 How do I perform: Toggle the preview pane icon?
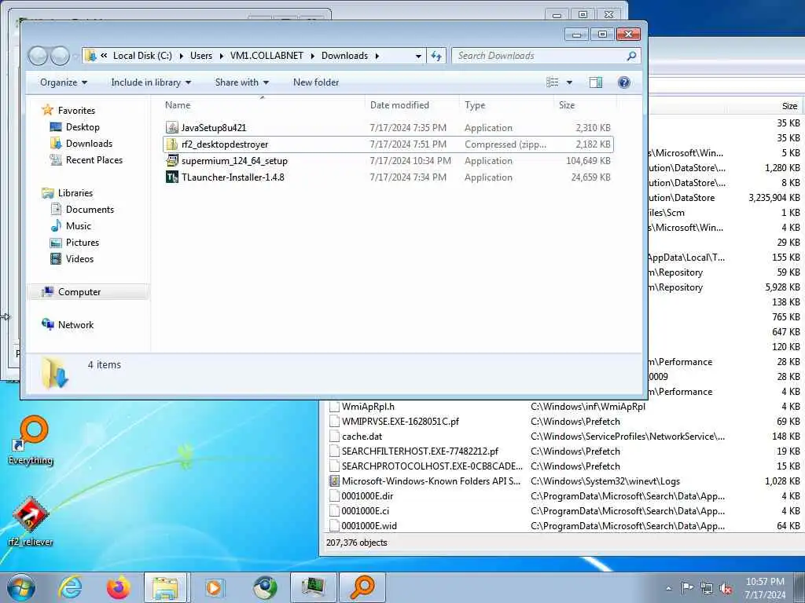596,82
